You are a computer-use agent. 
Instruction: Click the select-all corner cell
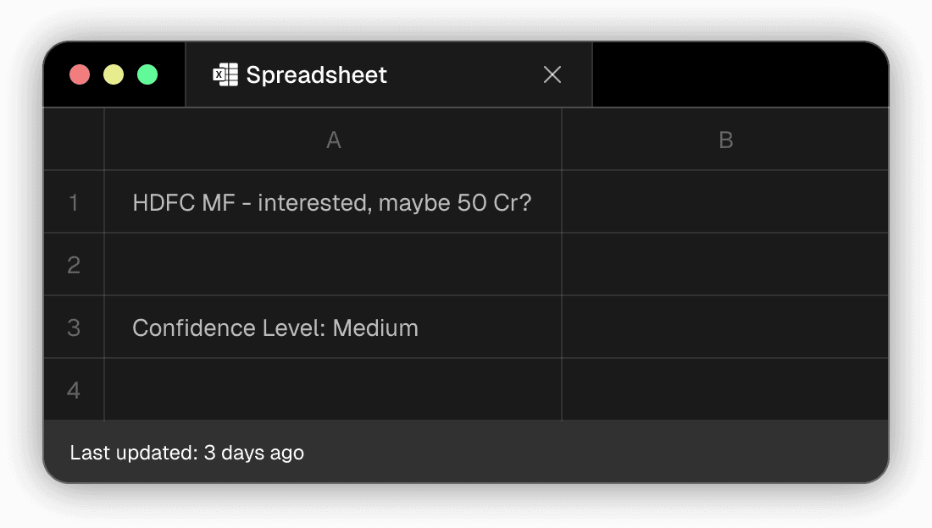[x=74, y=140]
